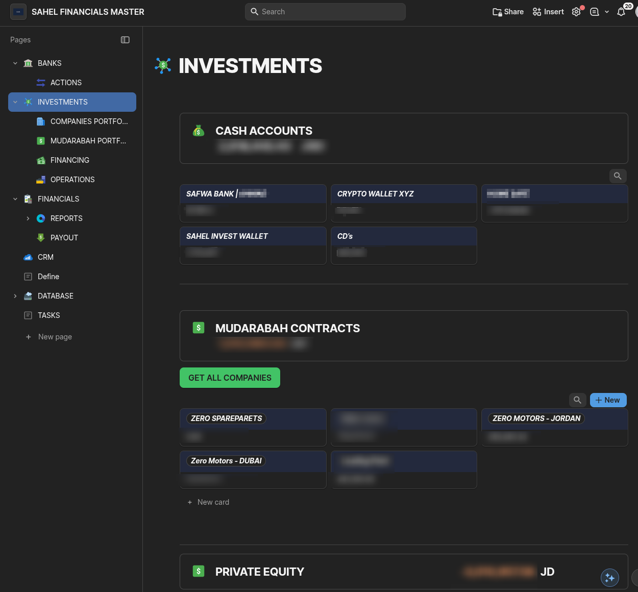
Task: Open the Insert menu
Action: point(548,12)
